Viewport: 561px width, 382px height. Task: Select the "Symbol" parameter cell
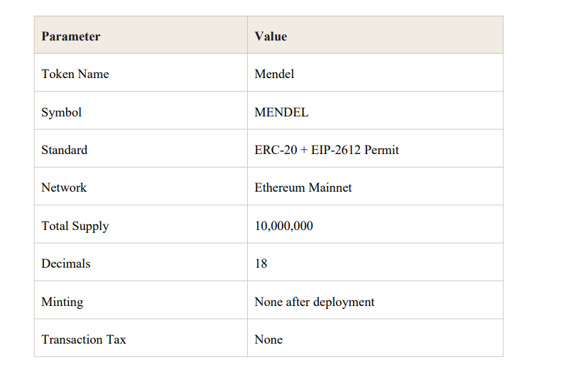[x=62, y=112]
